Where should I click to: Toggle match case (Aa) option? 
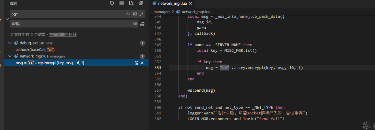click(128, 14)
